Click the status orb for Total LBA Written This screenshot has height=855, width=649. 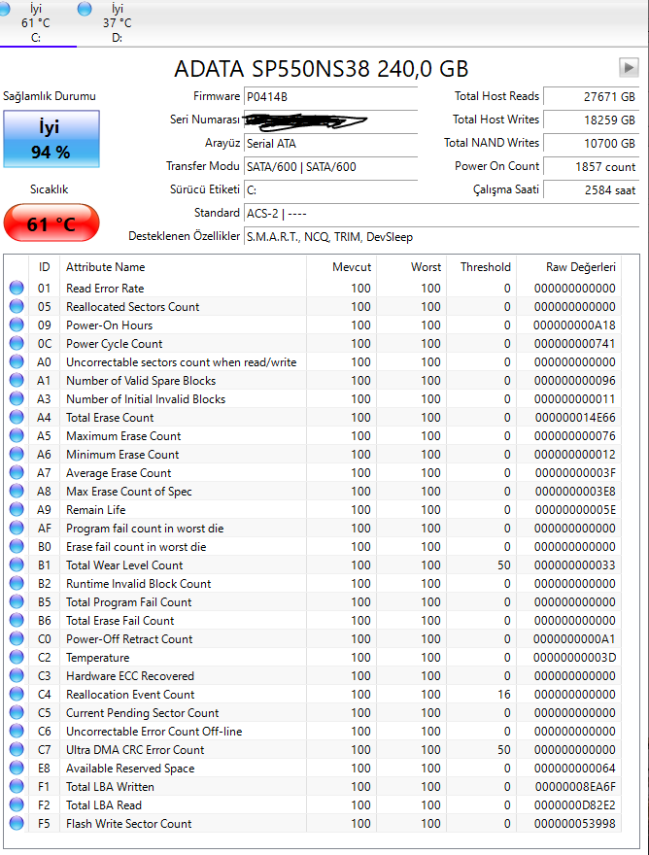pyautogui.click(x=17, y=786)
